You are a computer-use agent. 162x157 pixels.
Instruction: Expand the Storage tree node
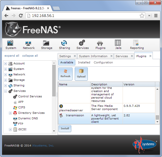[x=5, y=80]
